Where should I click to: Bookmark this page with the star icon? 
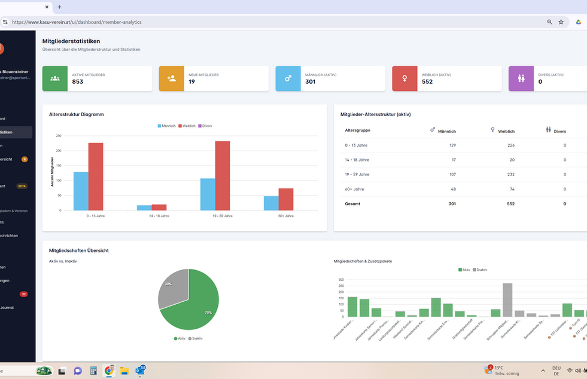561,22
